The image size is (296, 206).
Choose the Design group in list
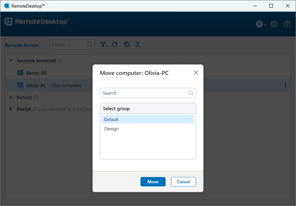pyautogui.click(x=147, y=129)
